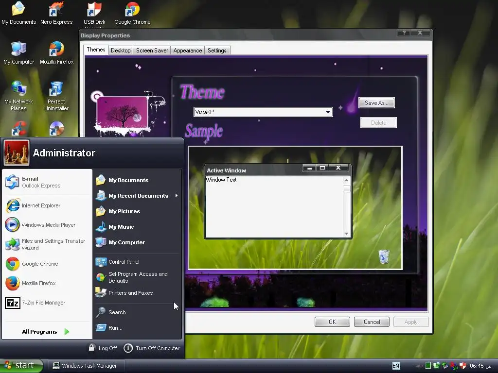Viewport: 498px width, 373px height.
Task: Open E-mail Outlook Express in Start menu
Action: [47, 182]
